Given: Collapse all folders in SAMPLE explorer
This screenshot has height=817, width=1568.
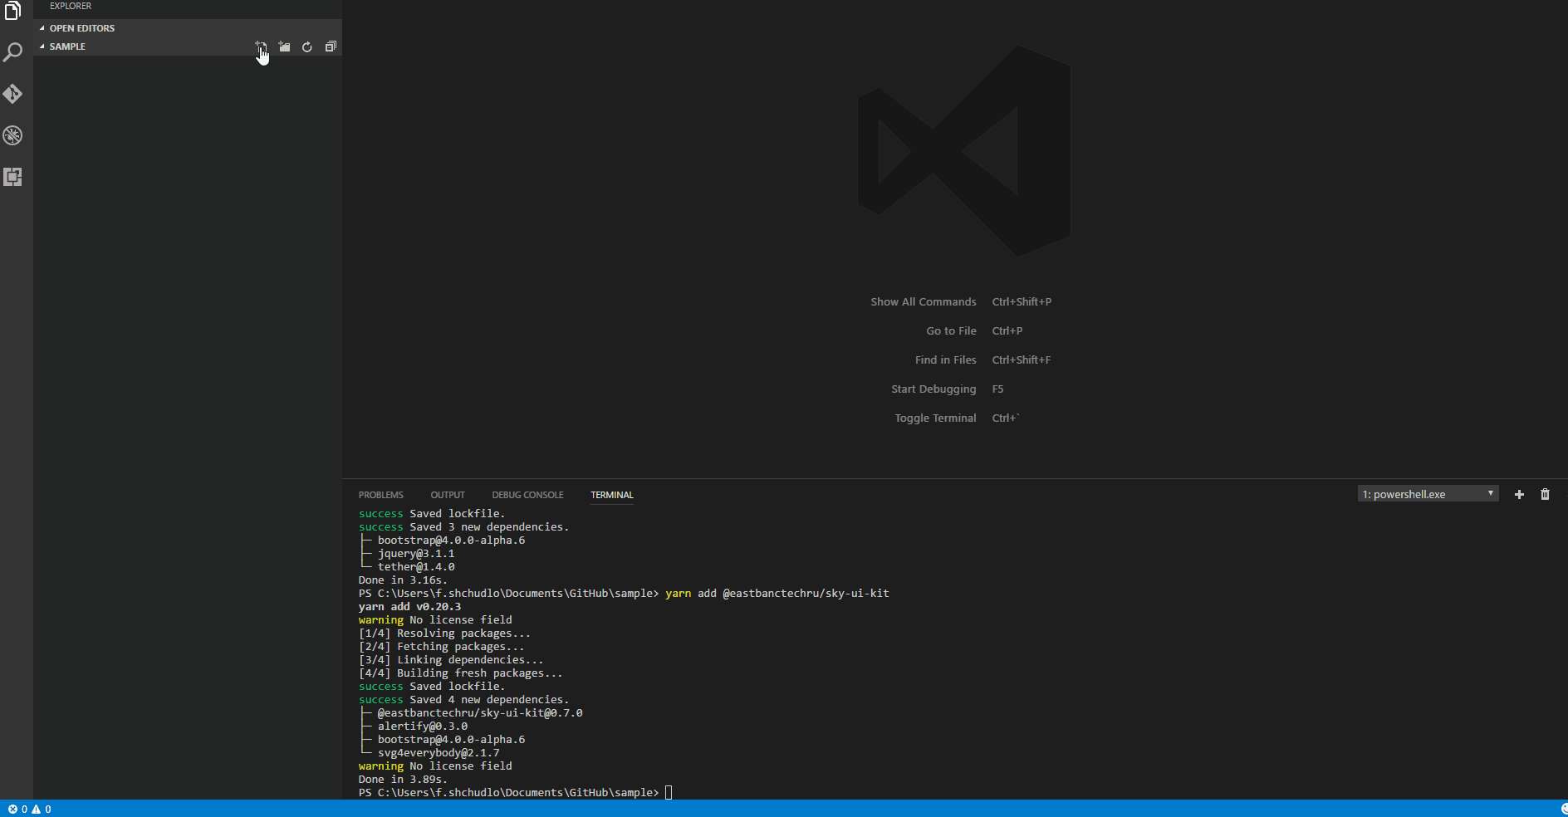Looking at the screenshot, I should [331, 47].
